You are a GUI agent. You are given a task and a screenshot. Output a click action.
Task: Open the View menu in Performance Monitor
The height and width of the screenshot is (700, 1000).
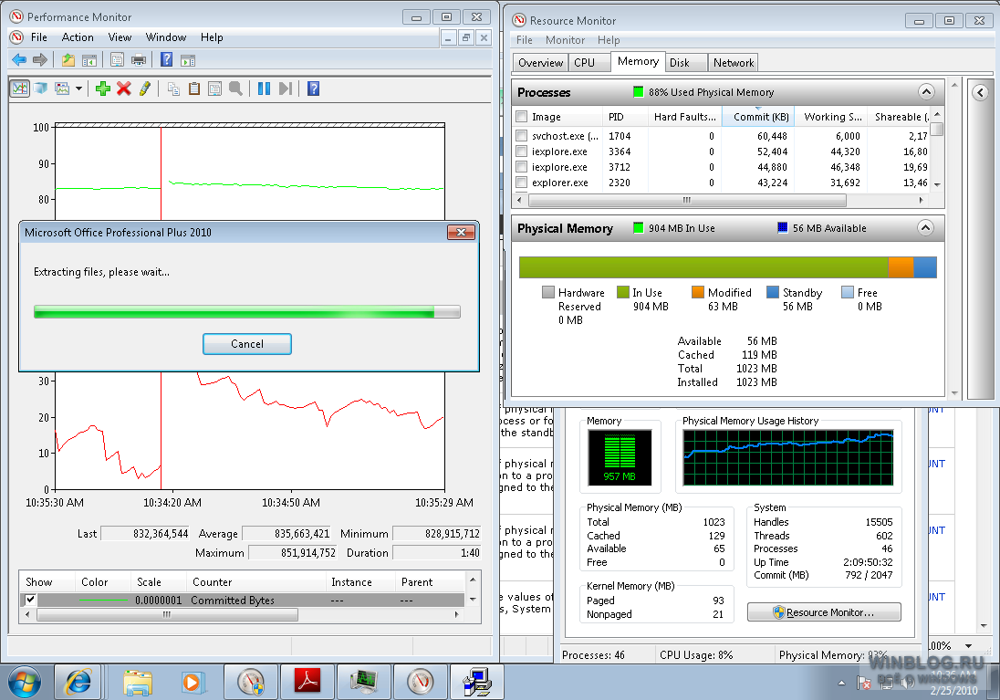tap(120, 37)
